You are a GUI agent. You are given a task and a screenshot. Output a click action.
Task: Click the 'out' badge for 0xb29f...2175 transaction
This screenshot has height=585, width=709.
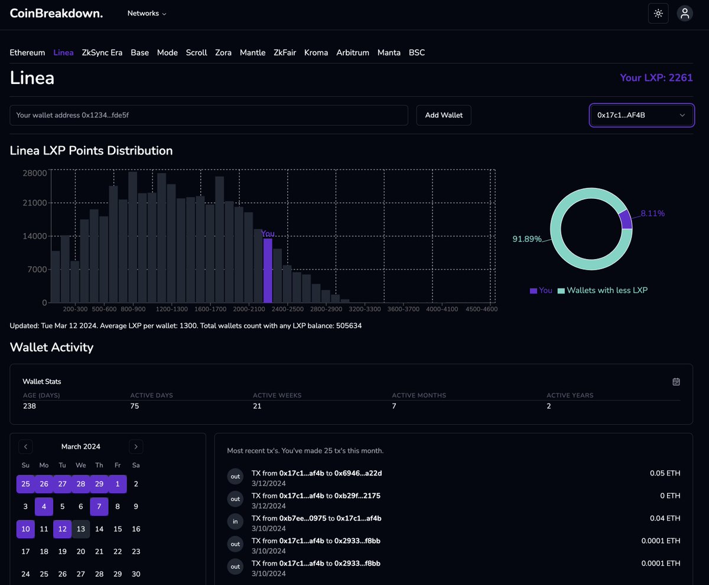235,500
